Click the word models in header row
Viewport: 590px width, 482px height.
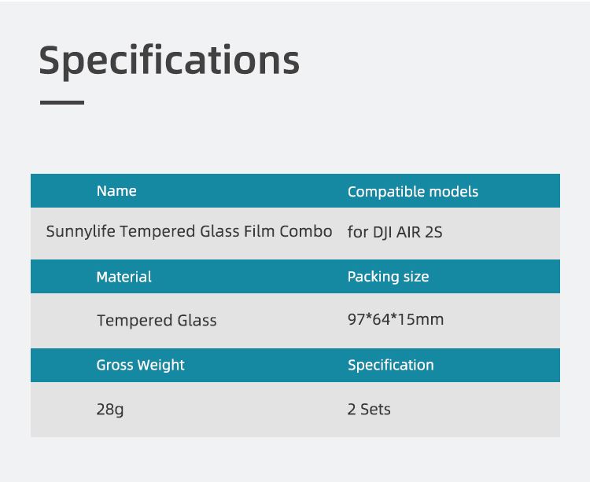[x=454, y=192]
